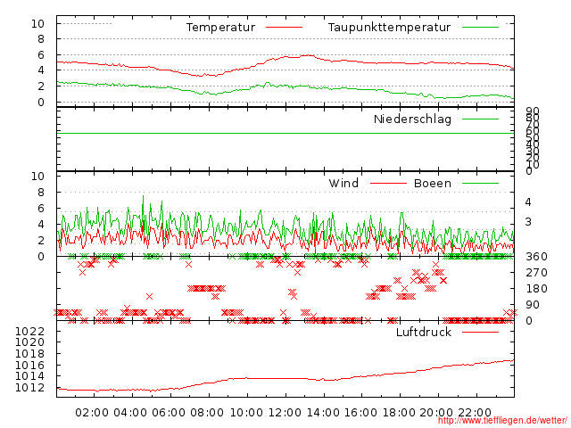Viewport: 571px width, 428px height.
Task: Click the 1022 pressure axis label
Action: click(x=29, y=331)
